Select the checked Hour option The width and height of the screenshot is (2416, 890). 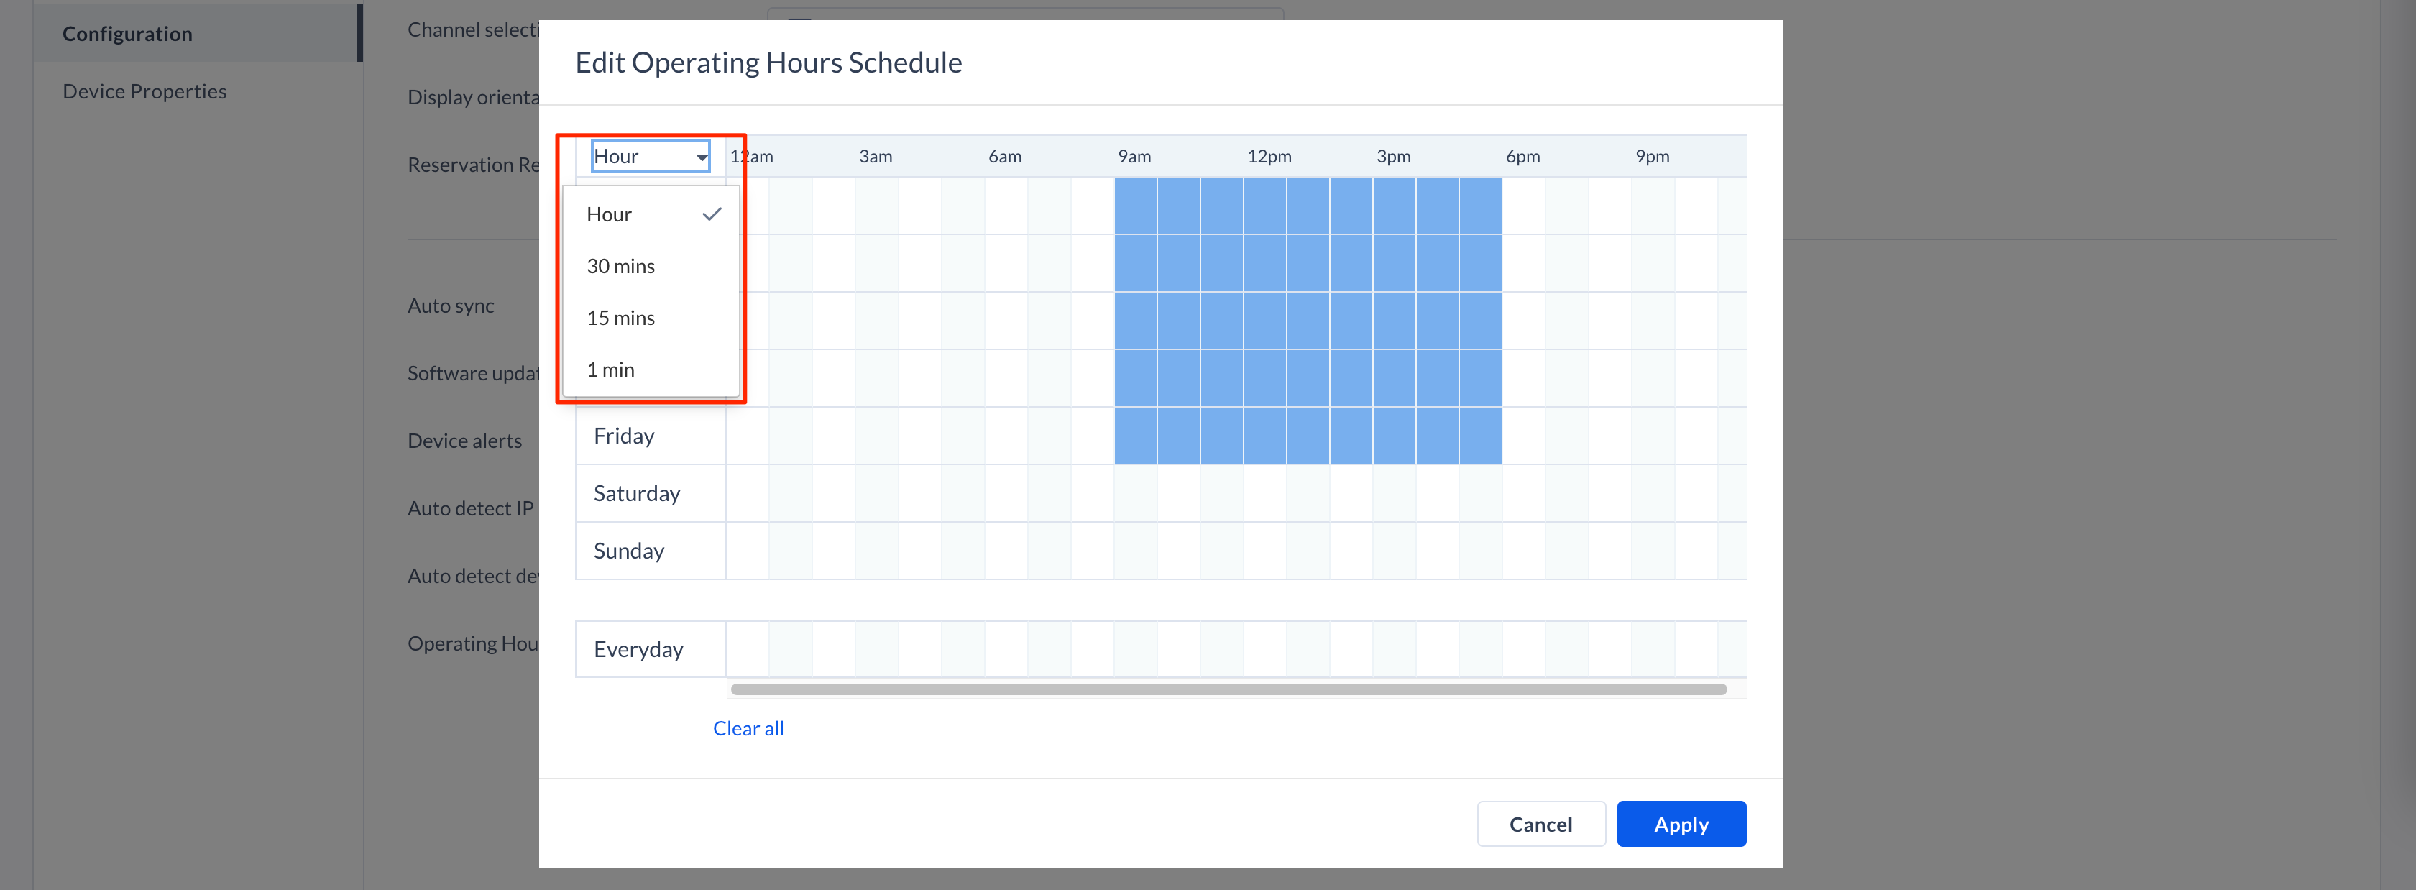650,215
